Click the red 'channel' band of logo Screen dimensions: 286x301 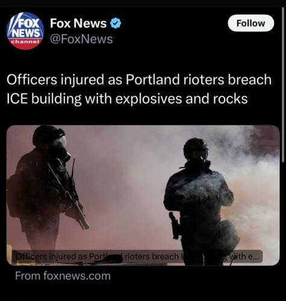(x=25, y=43)
